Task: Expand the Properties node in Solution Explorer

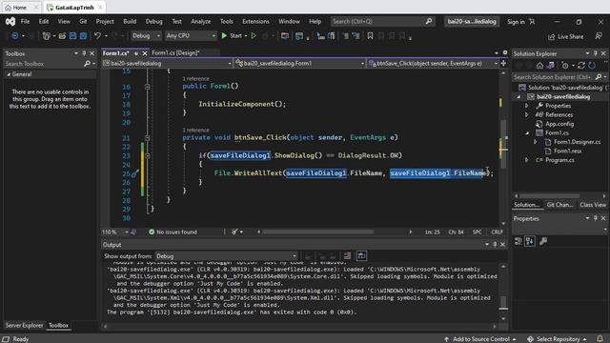Action: 527,106
